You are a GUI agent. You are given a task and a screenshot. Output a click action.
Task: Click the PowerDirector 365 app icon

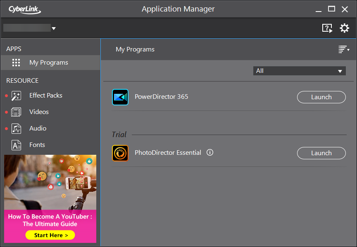[x=120, y=97]
